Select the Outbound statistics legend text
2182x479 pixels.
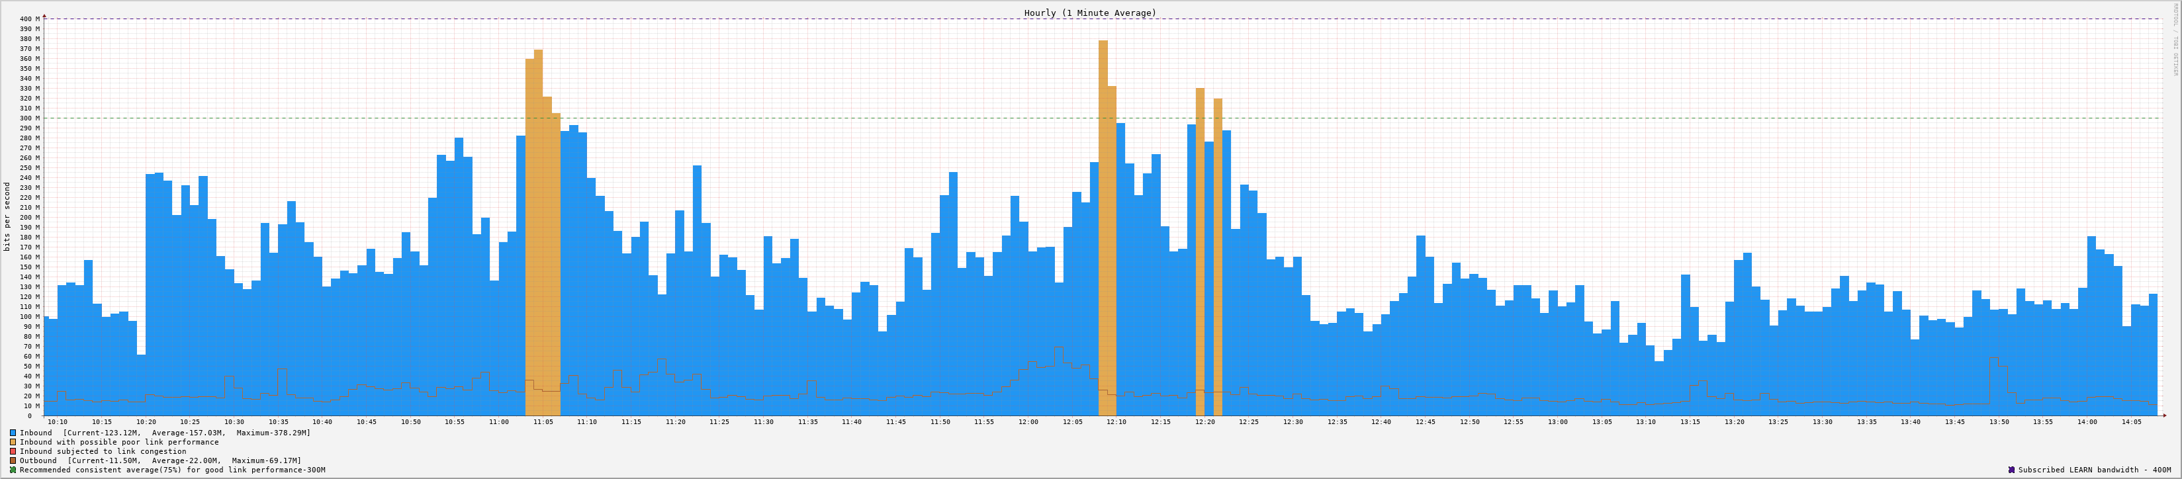click(160, 460)
